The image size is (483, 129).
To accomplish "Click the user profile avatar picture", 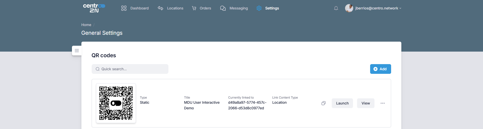I will (x=349, y=8).
